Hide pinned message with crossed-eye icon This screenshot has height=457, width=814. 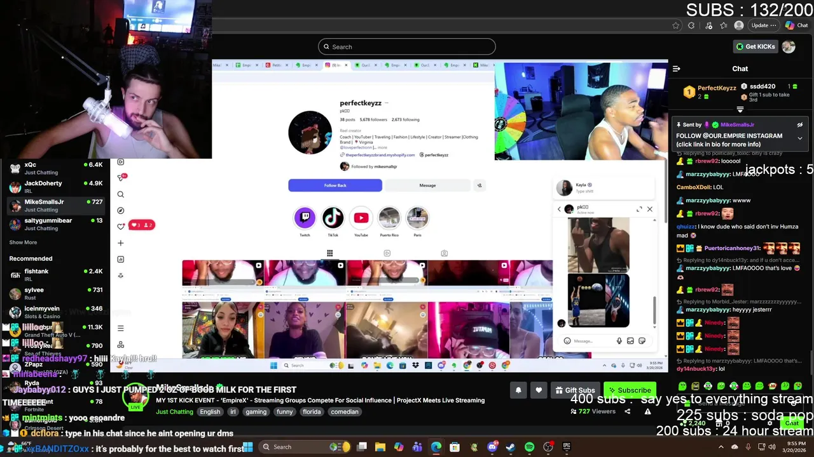tap(800, 125)
